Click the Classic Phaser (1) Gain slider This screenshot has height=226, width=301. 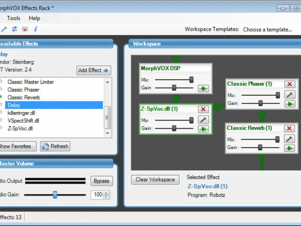[260, 103]
